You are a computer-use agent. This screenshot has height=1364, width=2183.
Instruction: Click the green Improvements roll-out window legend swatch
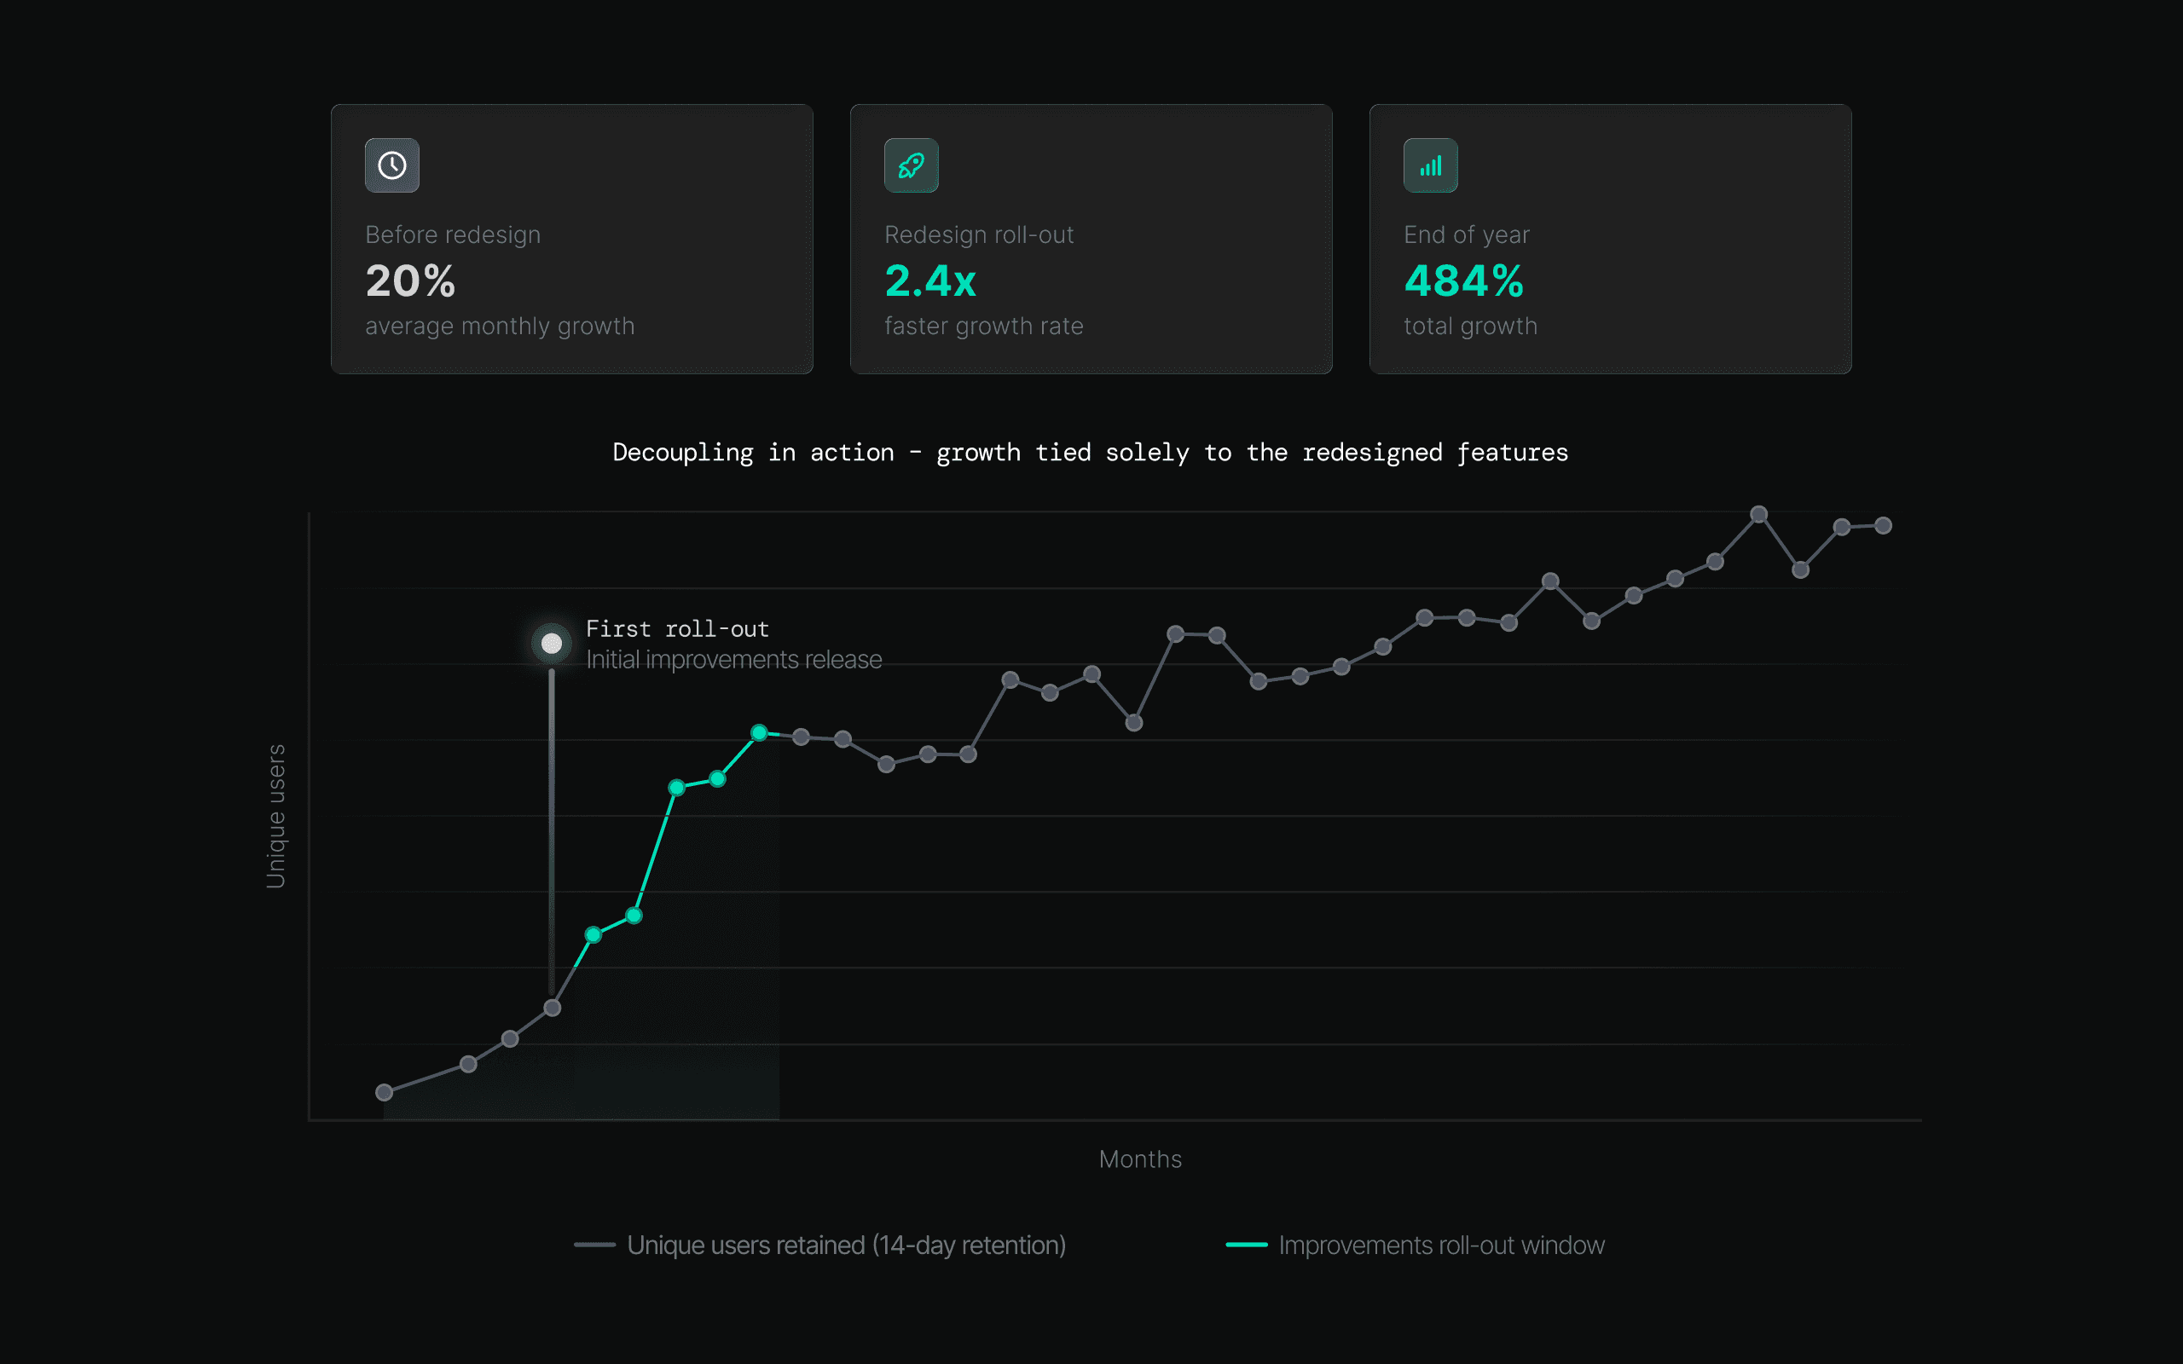(x=1246, y=1245)
